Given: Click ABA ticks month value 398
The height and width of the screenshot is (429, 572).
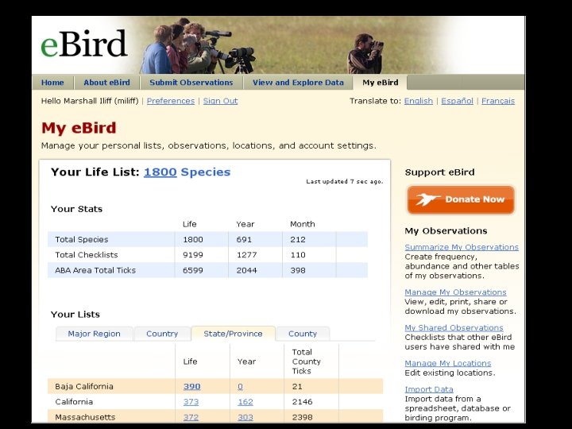Looking at the screenshot, I should coord(298,270).
